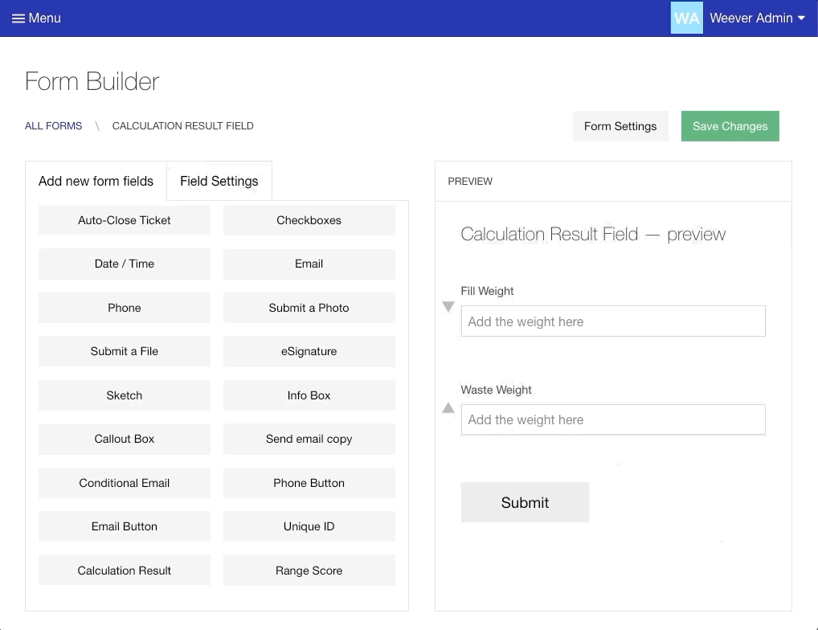818x630 pixels.
Task: Go to the ALL FORMS breadcrumb link
Action: [x=53, y=126]
